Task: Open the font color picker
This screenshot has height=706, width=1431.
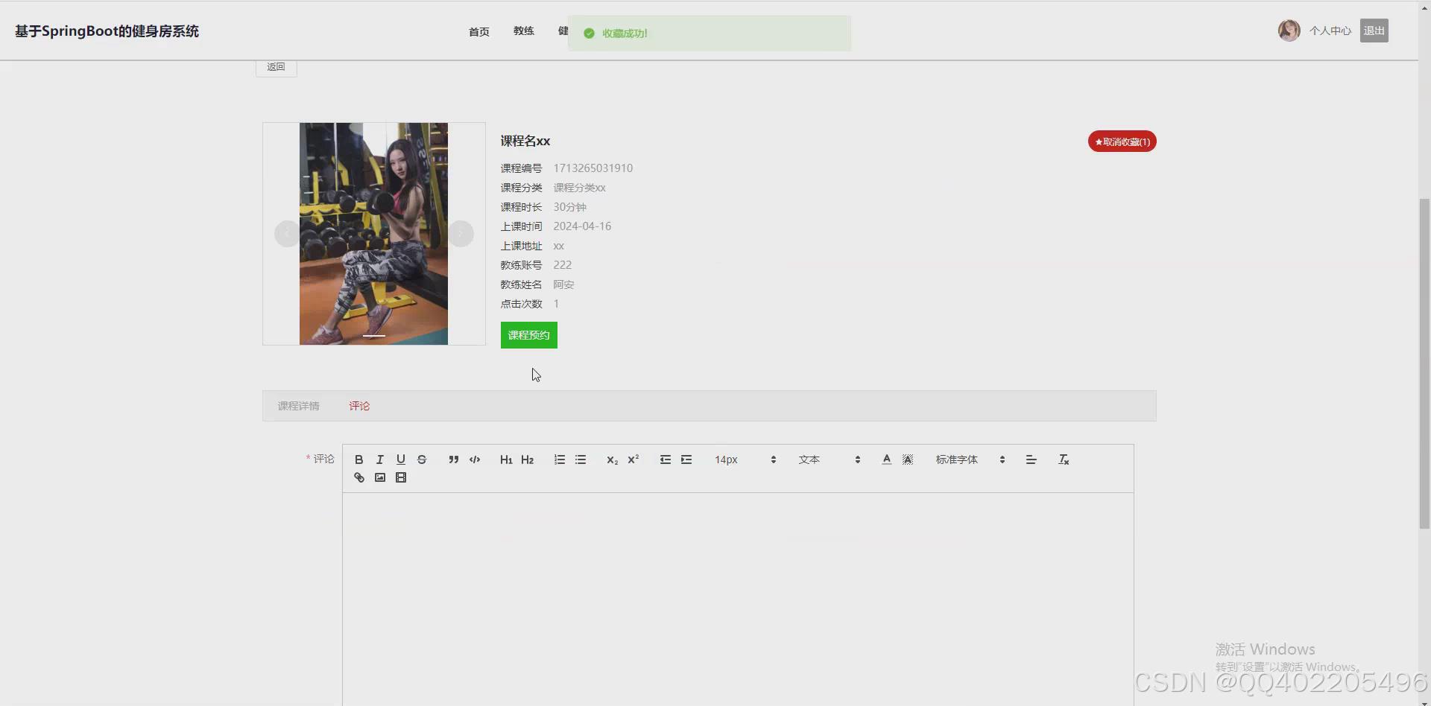Action: pos(885,459)
